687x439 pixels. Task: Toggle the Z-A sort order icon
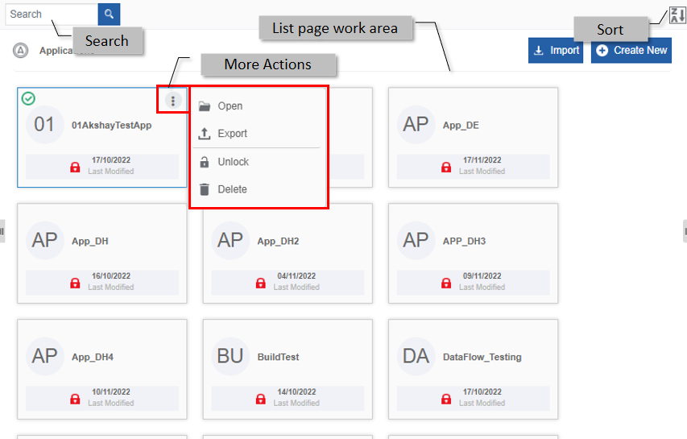tap(677, 15)
